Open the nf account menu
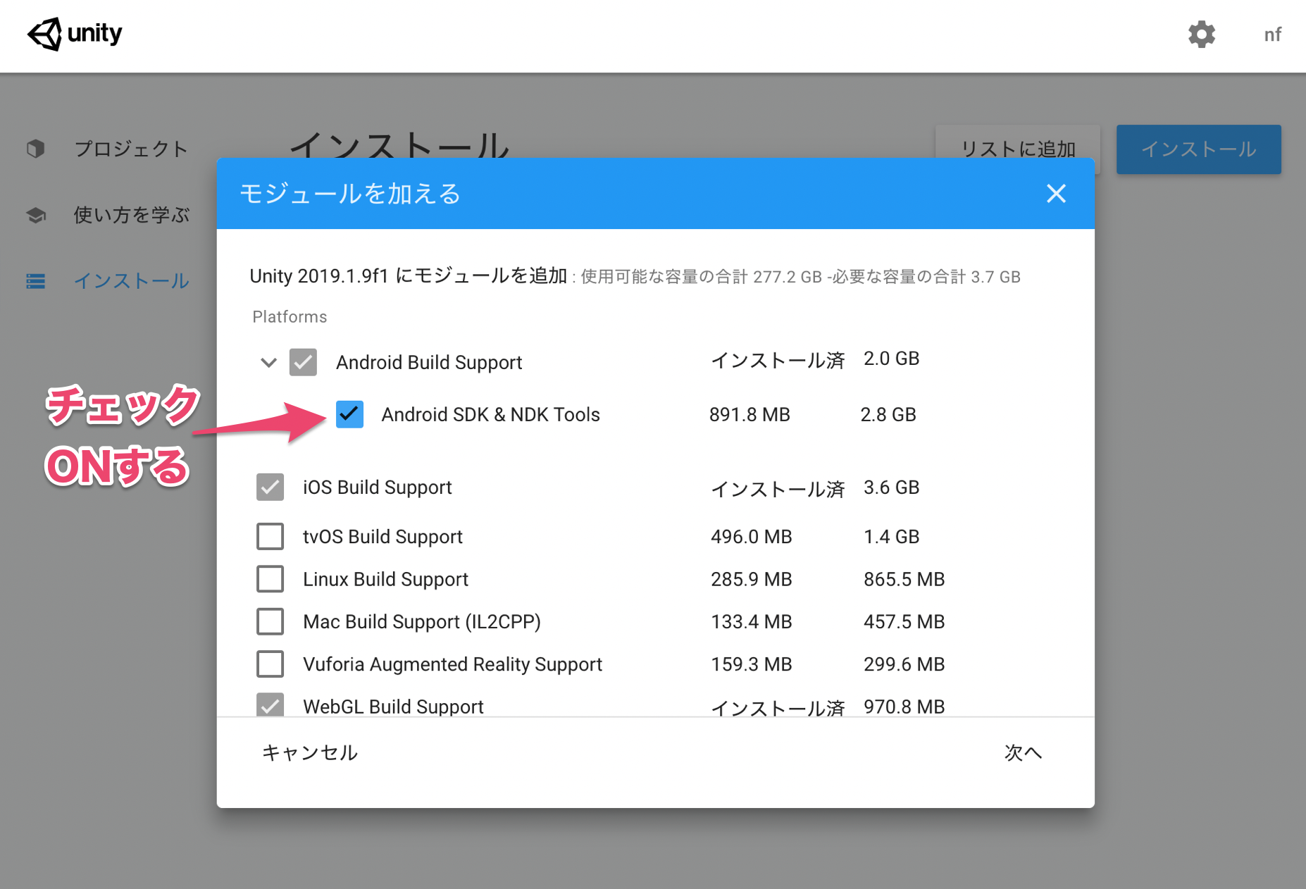 point(1272,35)
